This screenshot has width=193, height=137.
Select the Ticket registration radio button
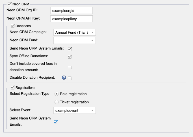tap(57, 102)
